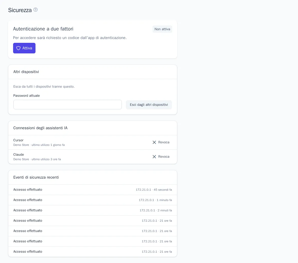Revoke the Cursor assistant connection
This screenshot has height=263, width=298.
[x=161, y=142]
